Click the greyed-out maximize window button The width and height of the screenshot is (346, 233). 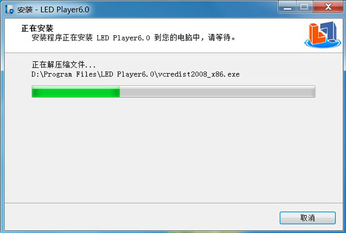[x=304, y=7]
